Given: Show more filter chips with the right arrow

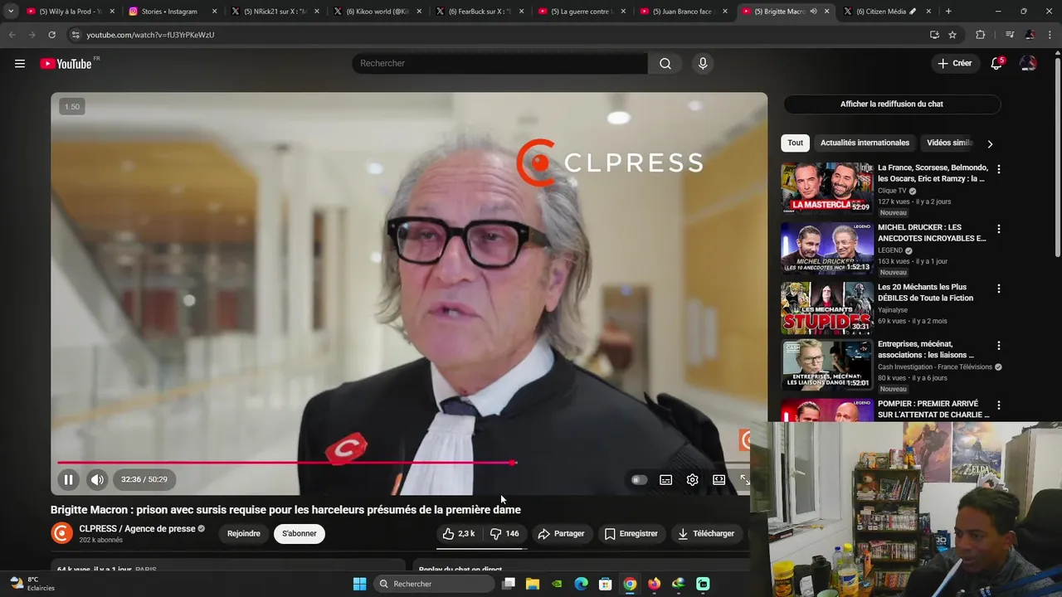Looking at the screenshot, I should [990, 143].
